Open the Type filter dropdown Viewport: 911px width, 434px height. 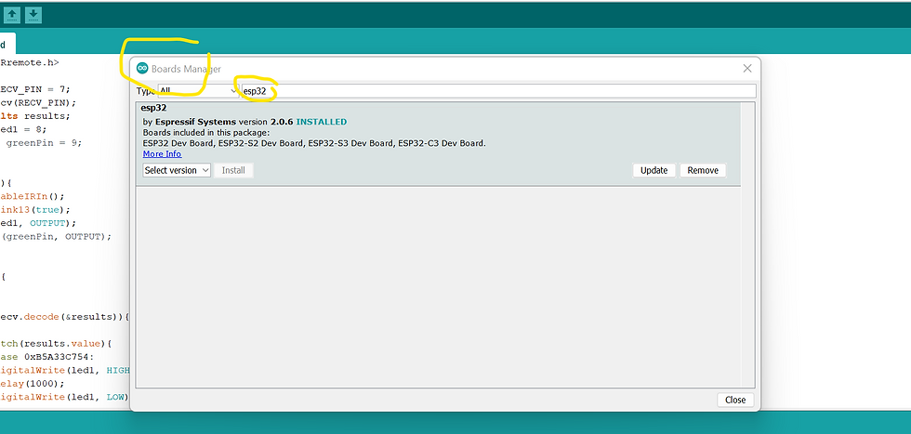coord(198,91)
